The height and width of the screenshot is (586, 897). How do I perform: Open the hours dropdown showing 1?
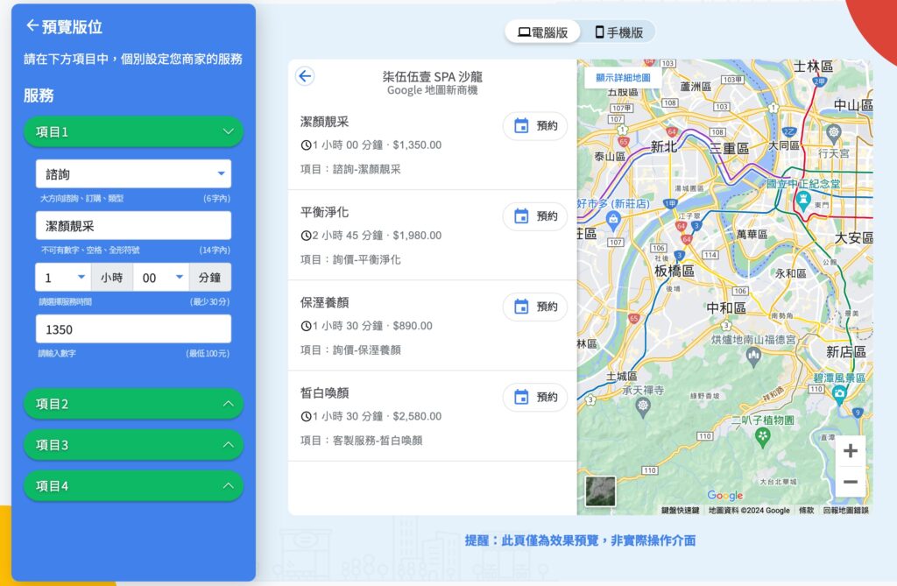[63, 278]
